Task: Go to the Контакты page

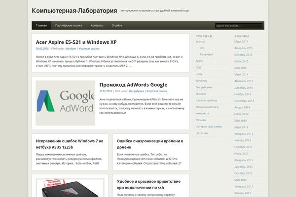Action: click(x=97, y=26)
